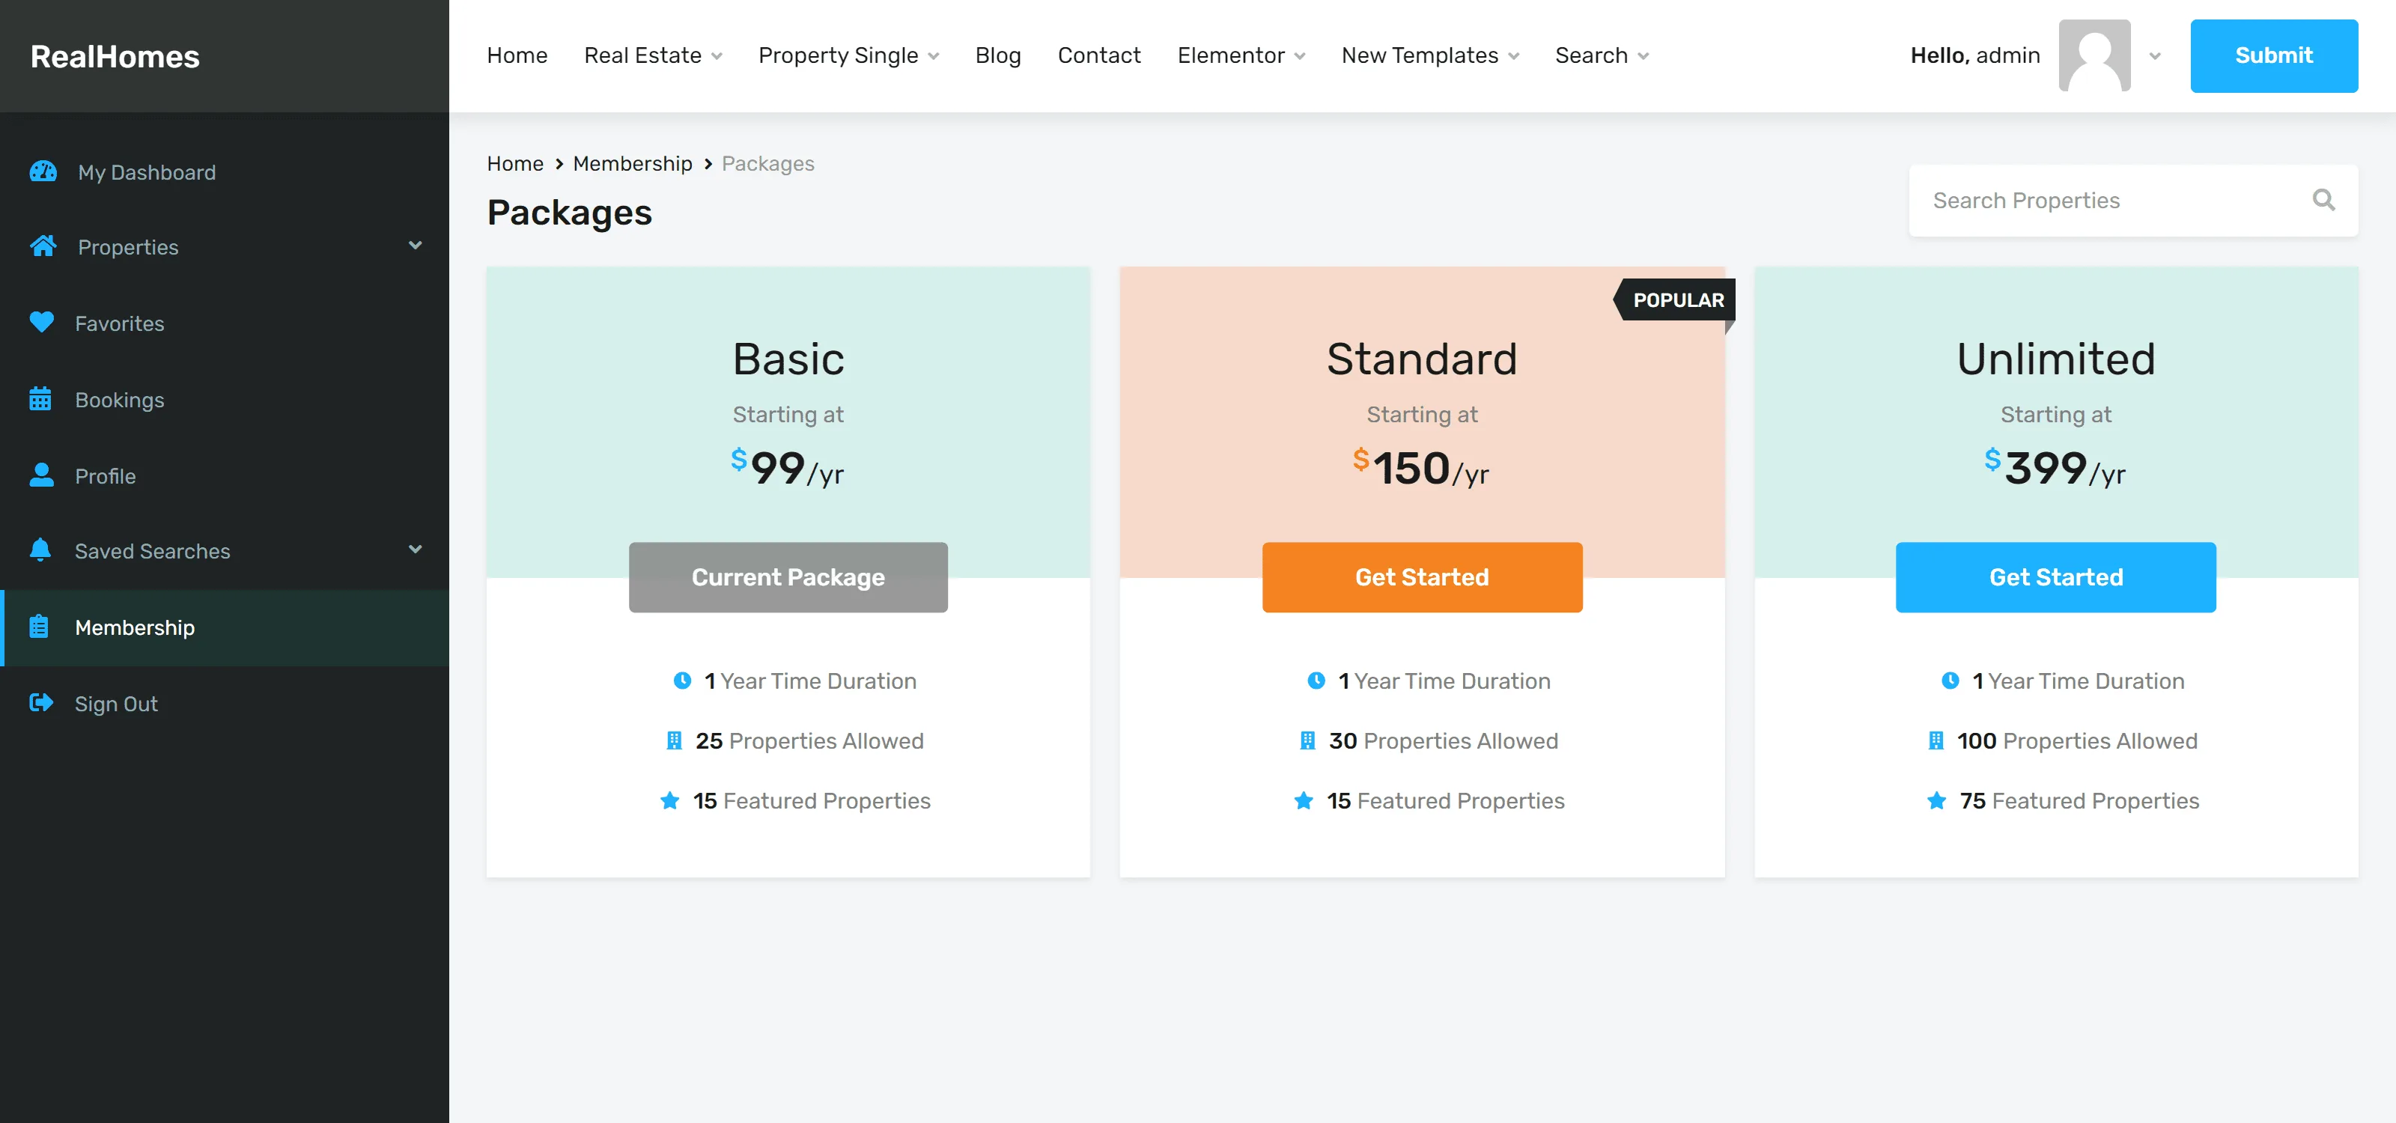Open the user account dropdown arrow
Screen dimensions: 2396x1123
click(2154, 57)
